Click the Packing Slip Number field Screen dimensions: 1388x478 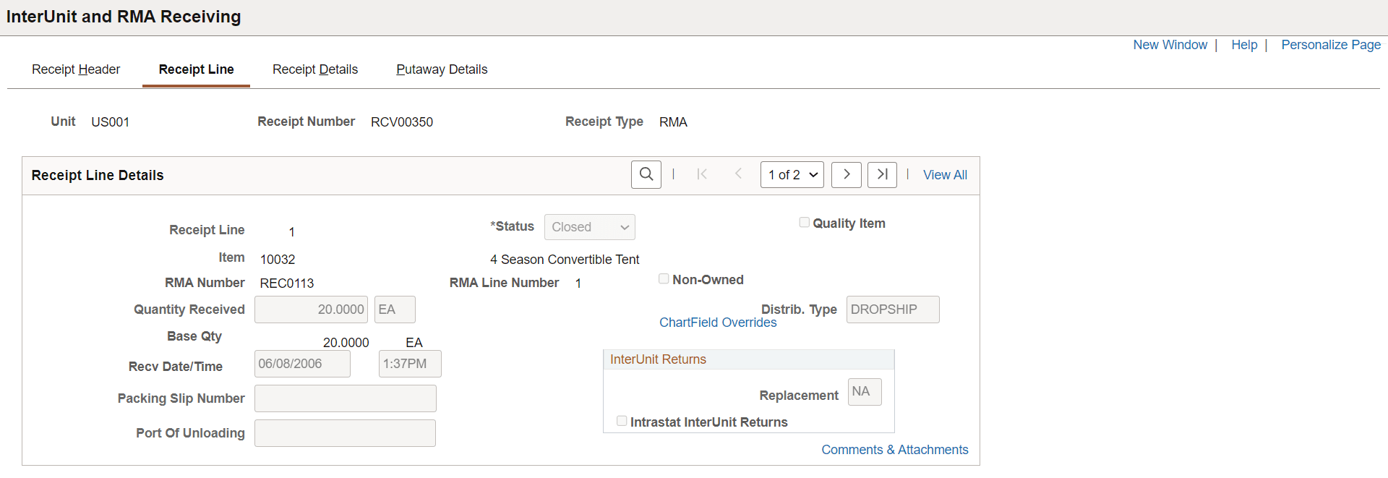pos(346,398)
